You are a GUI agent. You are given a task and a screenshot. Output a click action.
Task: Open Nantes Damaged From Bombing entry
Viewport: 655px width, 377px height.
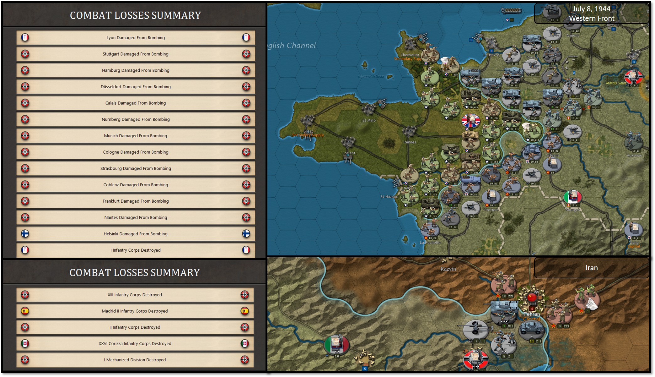pyautogui.click(x=136, y=217)
